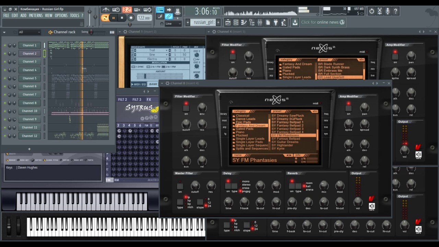Click the arp button in Channel 8 Nexus
The image size is (439, 247).
[x=224, y=127]
